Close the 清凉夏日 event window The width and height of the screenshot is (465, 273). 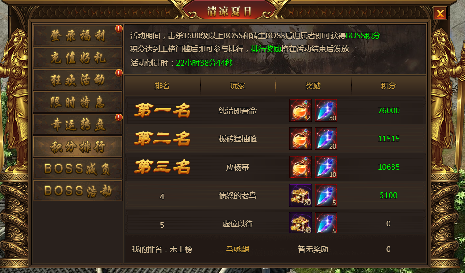440,13
